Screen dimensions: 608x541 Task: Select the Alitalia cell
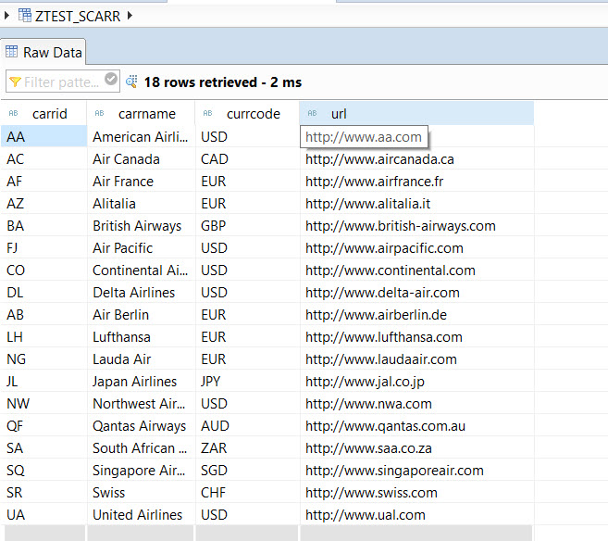pos(142,204)
